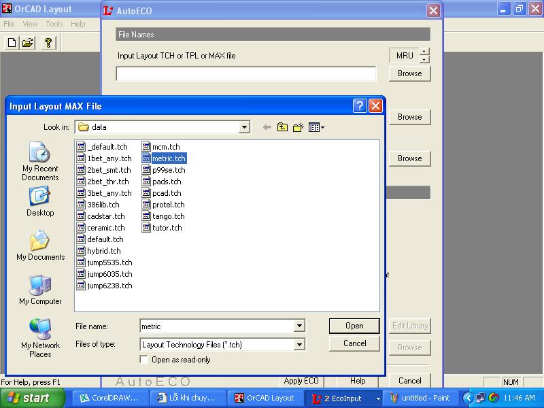Open the Help menu in OrCAD Layout
The width and height of the screenshot is (544, 408).
tap(78, 24)
